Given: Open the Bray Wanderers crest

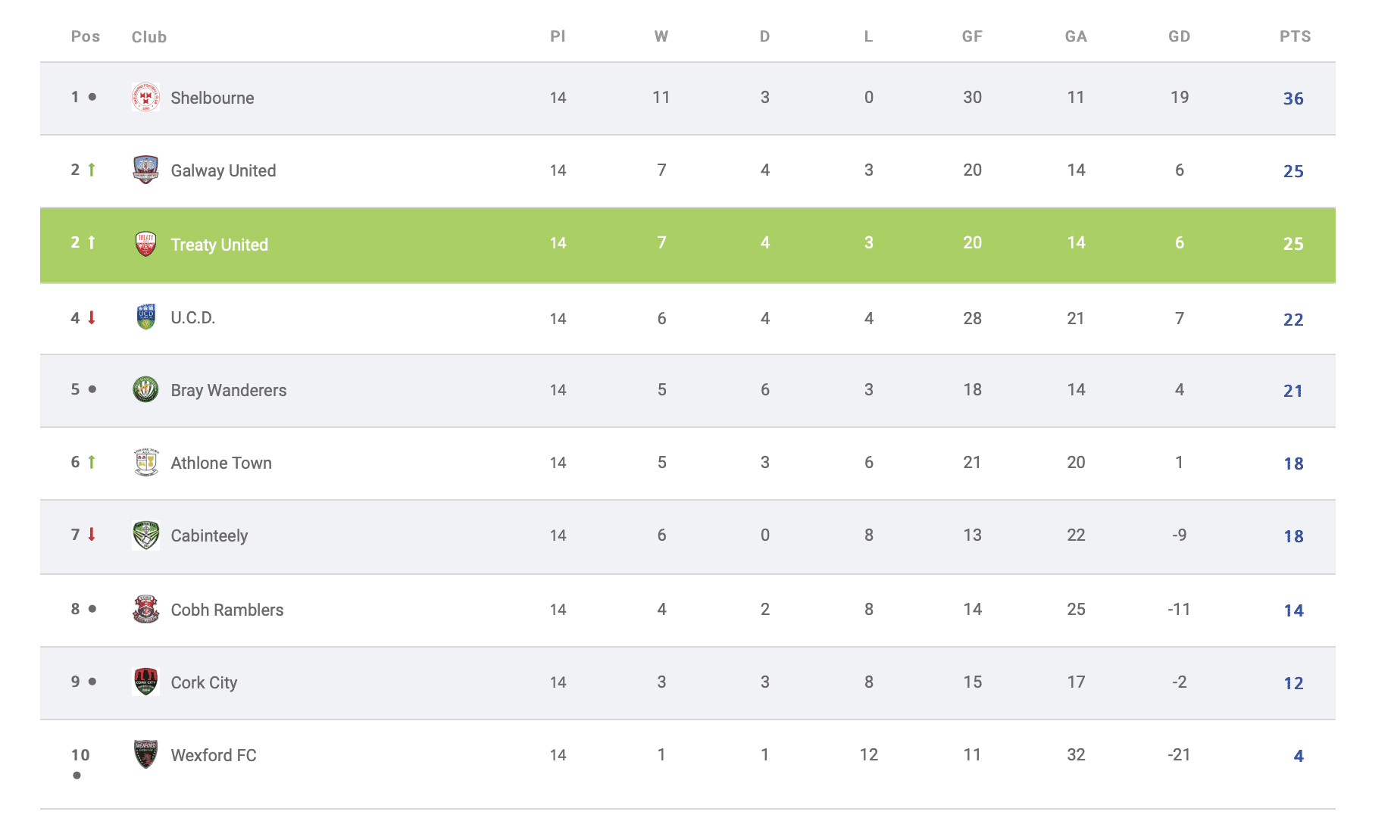Looking at the screenshot, I should click(x=145, y=390).
